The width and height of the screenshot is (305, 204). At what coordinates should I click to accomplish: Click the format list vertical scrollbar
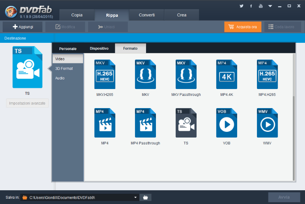[293, 138]
